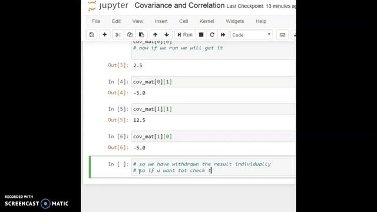Click the top cell containing 'now if we run'

click(213, 50)
